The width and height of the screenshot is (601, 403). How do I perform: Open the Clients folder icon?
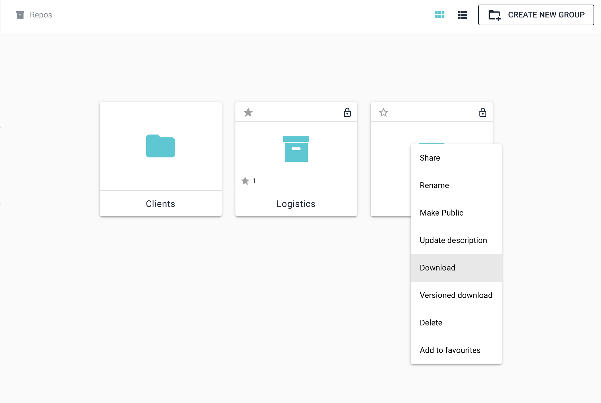point(160,146)
